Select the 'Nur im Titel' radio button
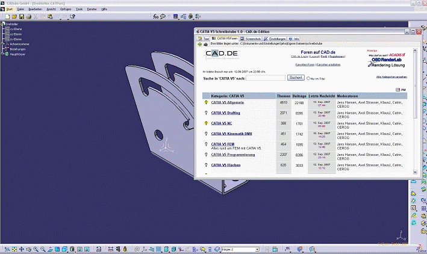 [x=308, y=78]
